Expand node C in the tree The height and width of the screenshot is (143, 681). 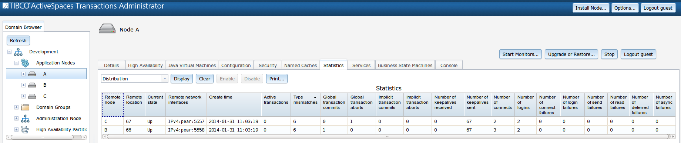pyautogui.click(x=23, y=96)
